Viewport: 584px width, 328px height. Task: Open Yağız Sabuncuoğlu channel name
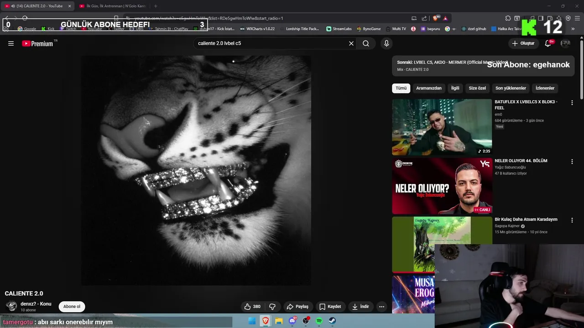pyautogui.click(x=510, y=167)
